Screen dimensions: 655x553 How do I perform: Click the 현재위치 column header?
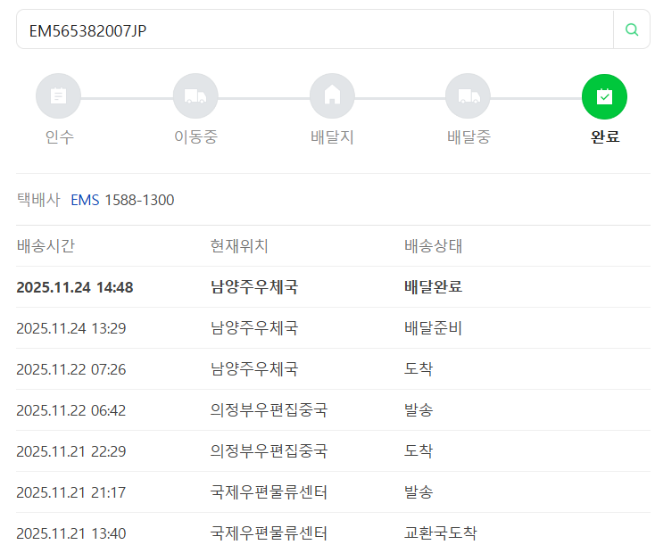point(239,246)
